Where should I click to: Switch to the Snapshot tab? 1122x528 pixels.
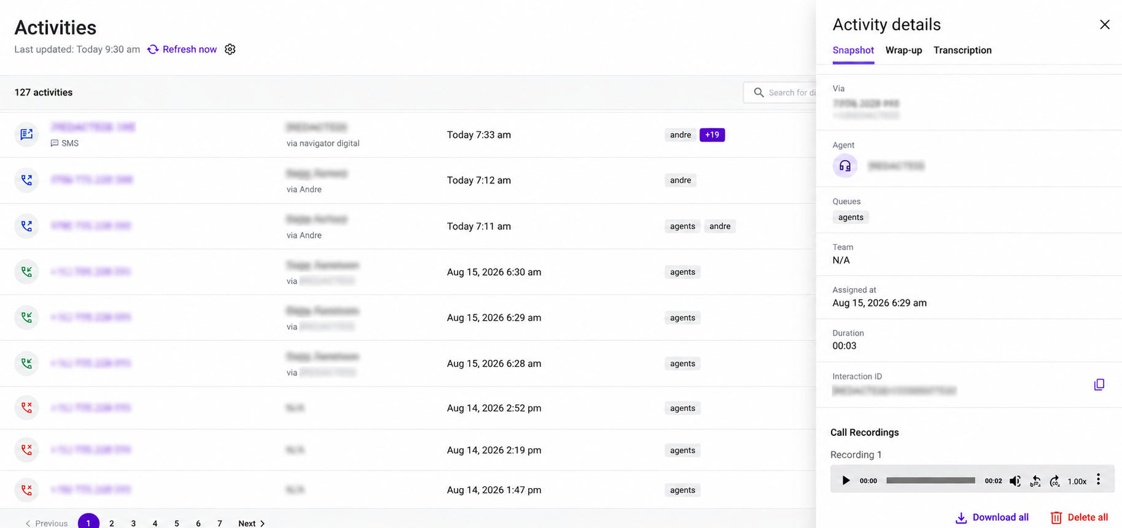click(x=853, y=51)
